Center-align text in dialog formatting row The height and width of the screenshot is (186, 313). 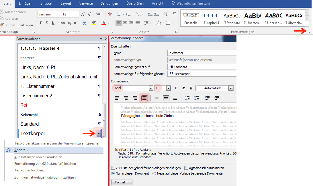point(126,98)
